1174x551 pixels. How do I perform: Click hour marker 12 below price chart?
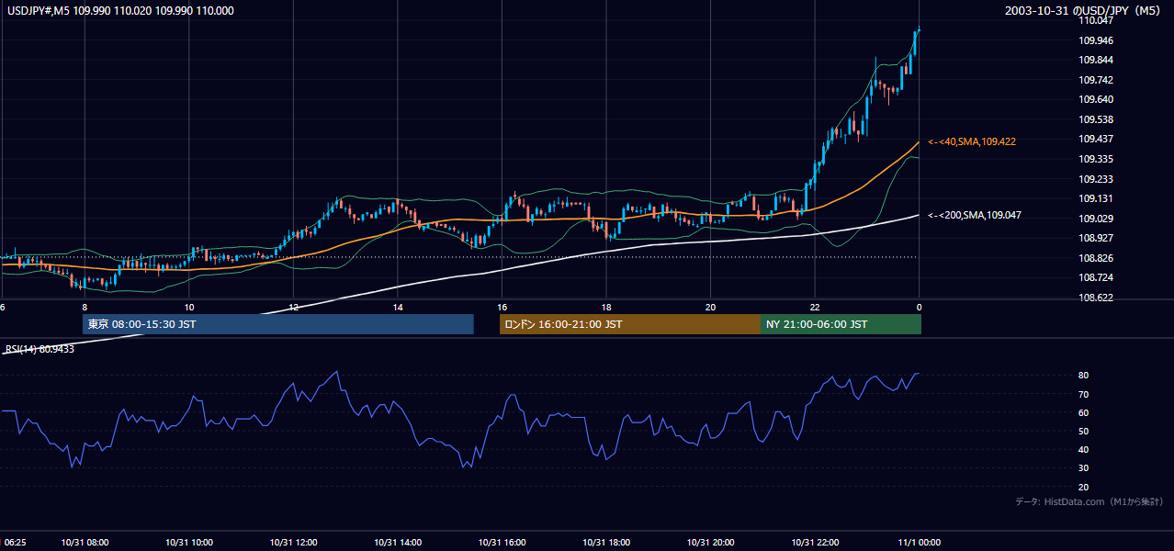point(293,307)
